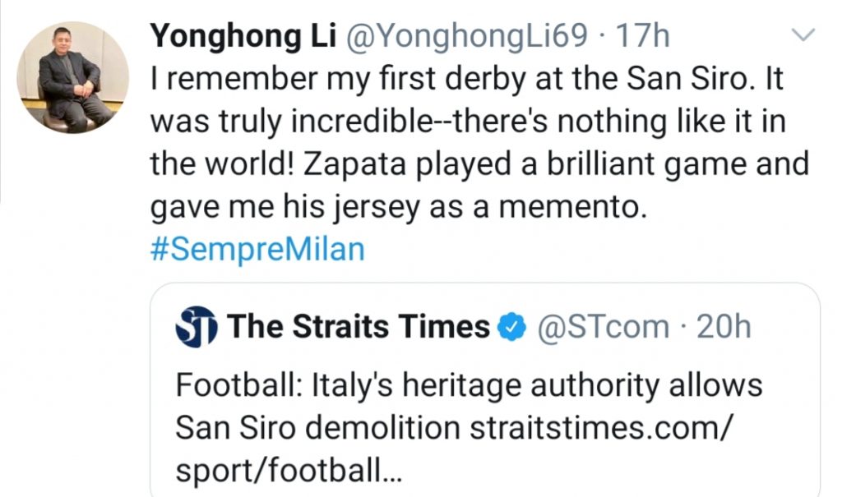This screenshot has width=842, height=497.
Task: Click The Straits Times account name
Action: click(x=358, y=328)
